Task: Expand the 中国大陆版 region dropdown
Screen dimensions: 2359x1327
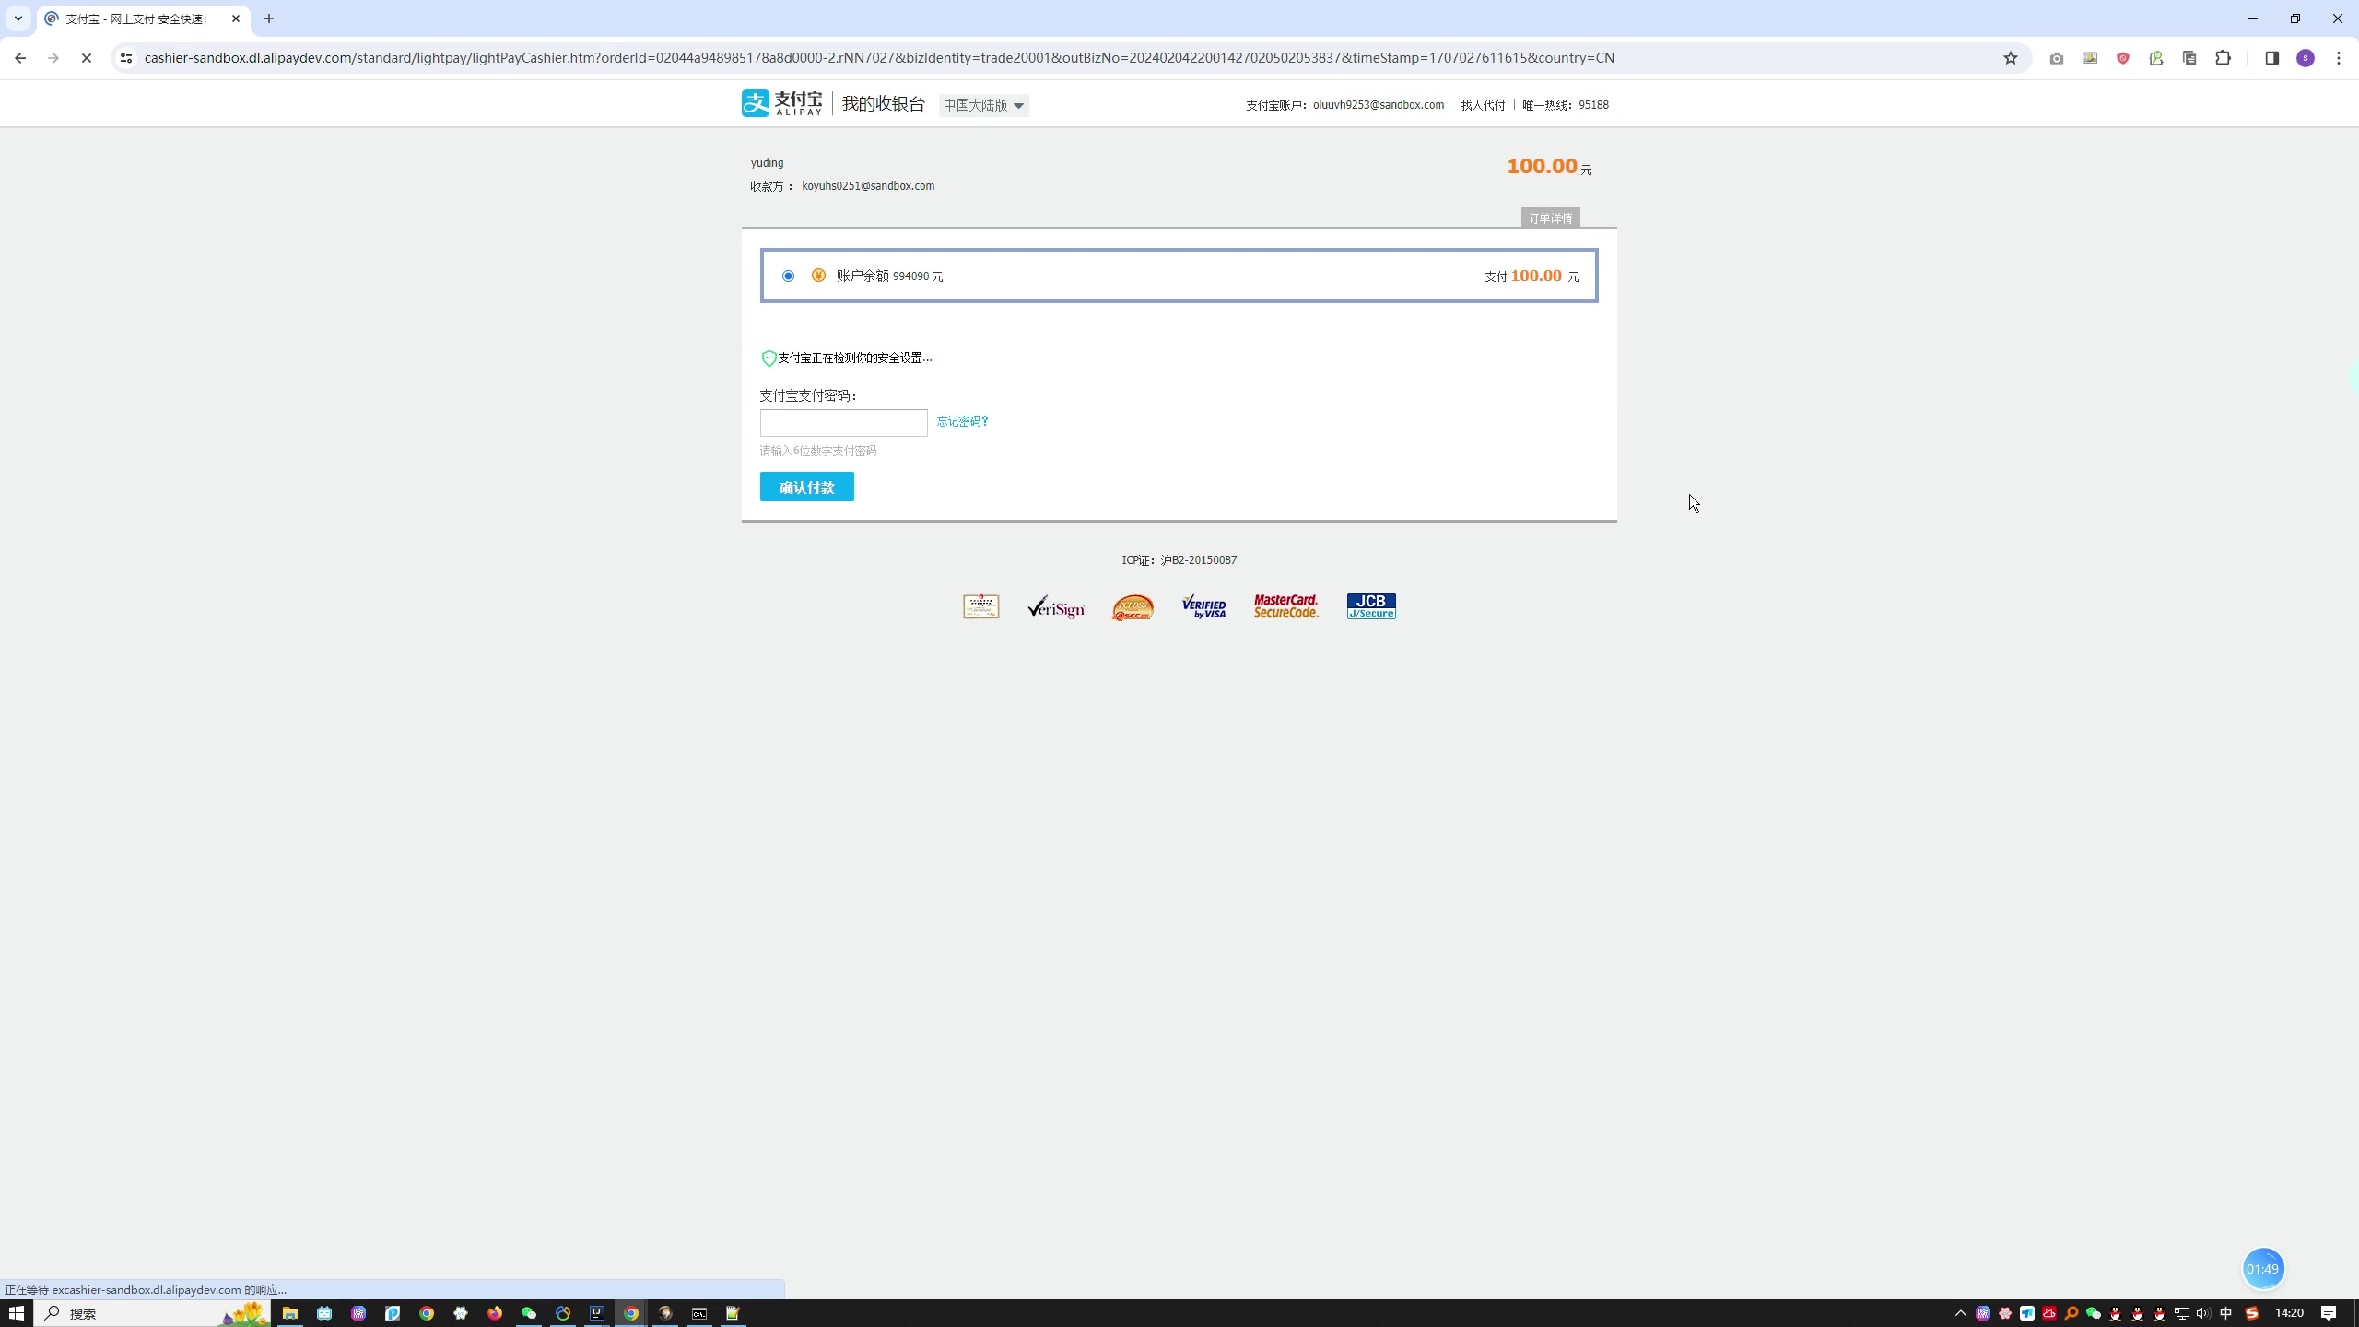Action: click(984, 105)
